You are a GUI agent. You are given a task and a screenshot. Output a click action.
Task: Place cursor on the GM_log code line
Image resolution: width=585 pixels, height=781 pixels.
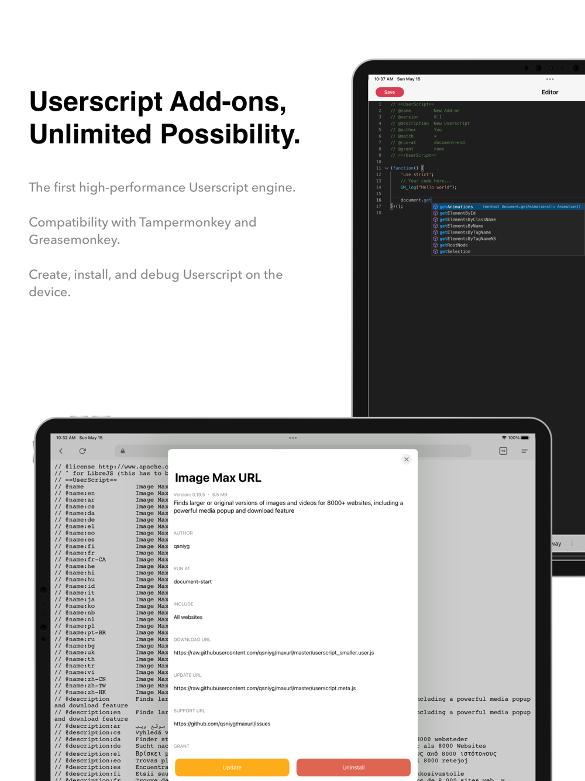click(x=428, y=187)
